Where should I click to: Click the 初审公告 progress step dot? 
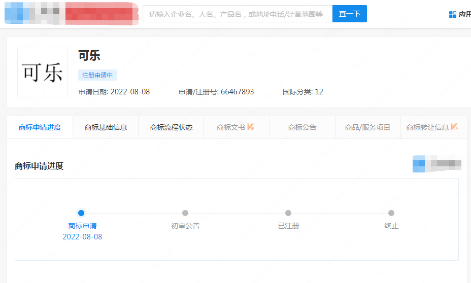185,213
